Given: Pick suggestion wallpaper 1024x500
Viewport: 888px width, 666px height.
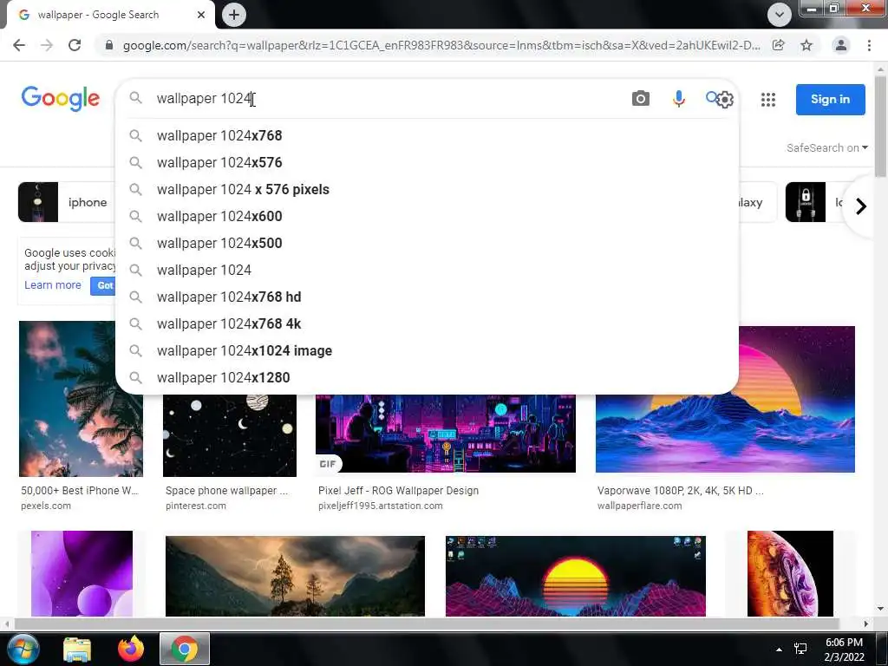Looking at the screenshot, I should [x=427, y=244].
